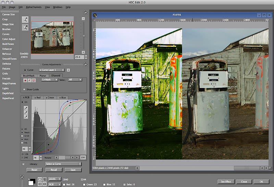
Task: Click the vertical split view icon
Action: (x=40, y=184)
